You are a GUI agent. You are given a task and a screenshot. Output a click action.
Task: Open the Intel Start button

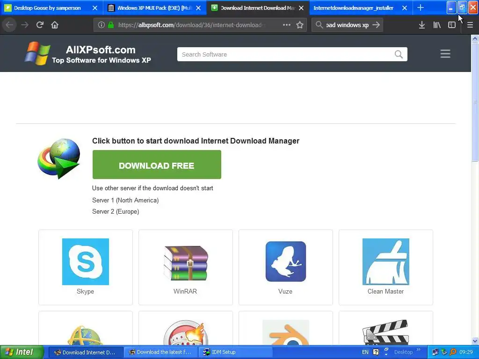point(22,352)
